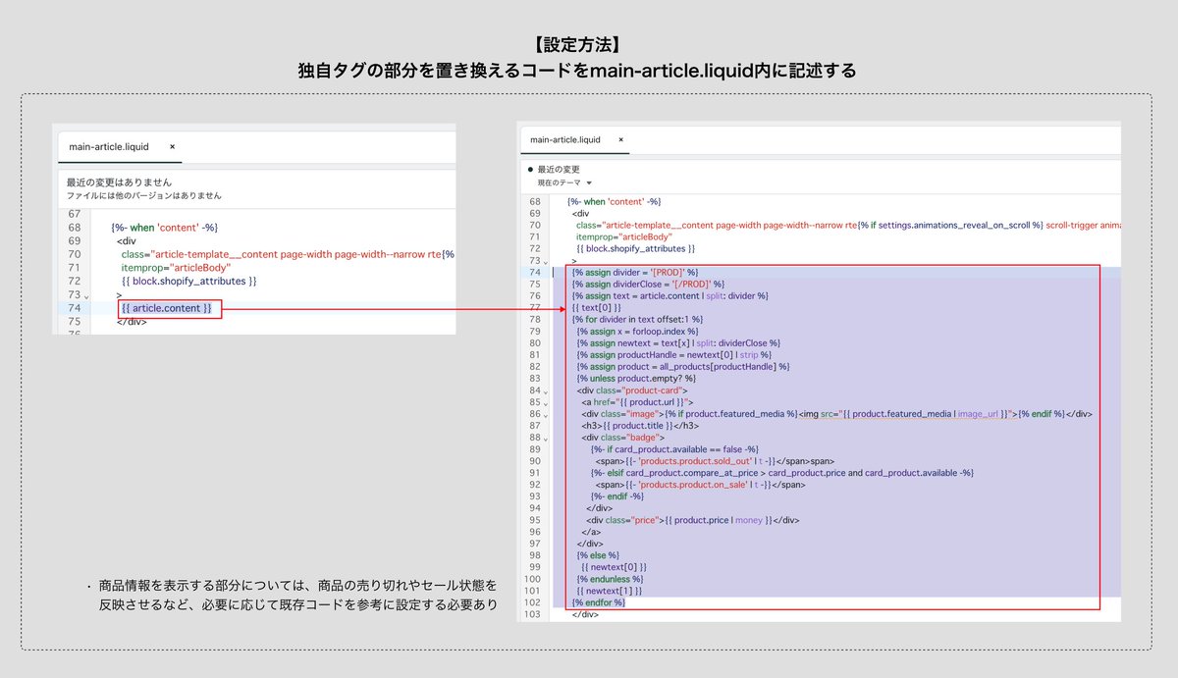Click the for divider in text line 78
1178x678 pixels.
[638, 319]
